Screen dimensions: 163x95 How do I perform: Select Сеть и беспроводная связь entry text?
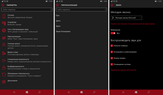coord(18,29)
